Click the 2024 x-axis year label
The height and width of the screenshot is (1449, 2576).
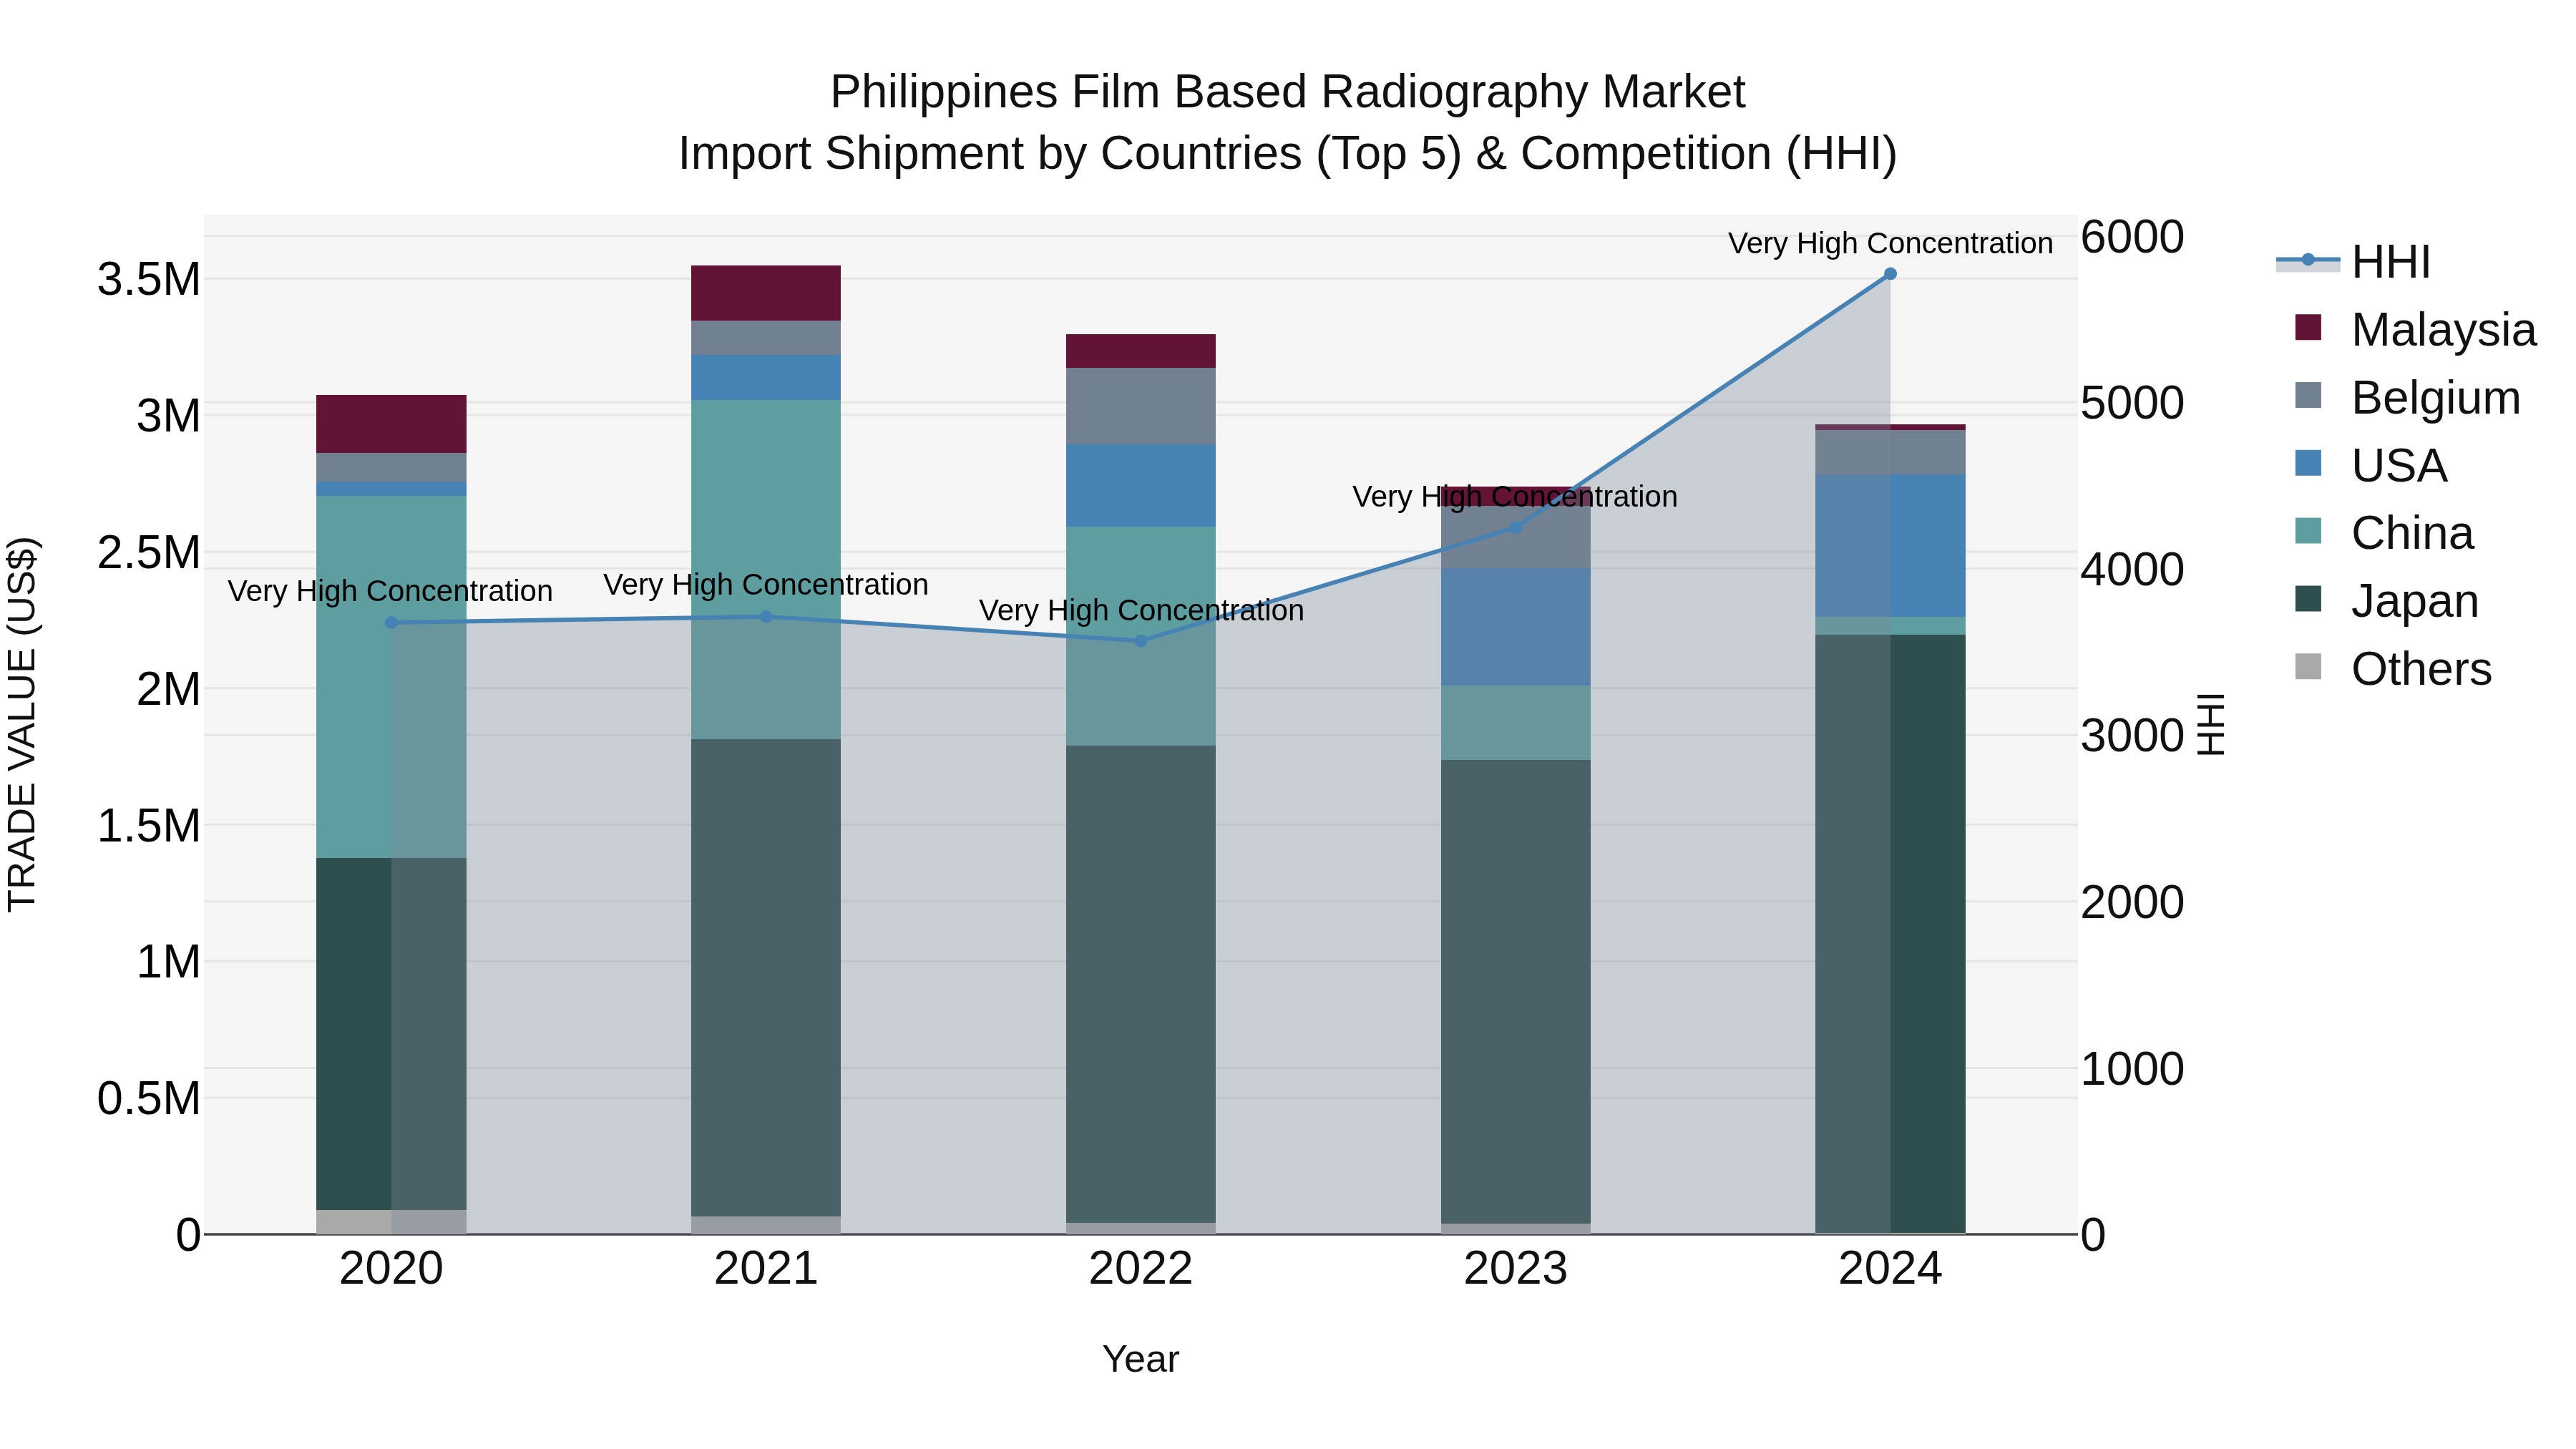point(1890,1269)
